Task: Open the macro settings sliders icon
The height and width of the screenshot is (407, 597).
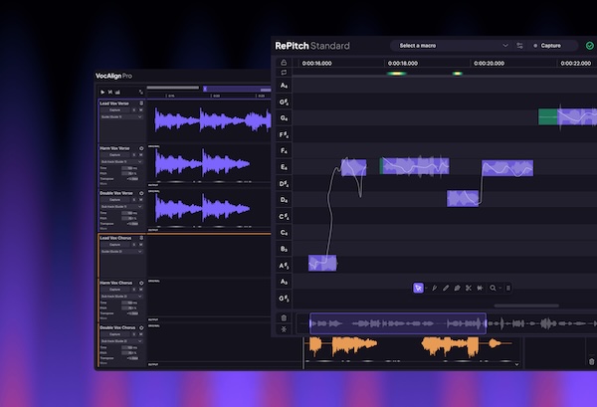Action: tap(519, 46)
